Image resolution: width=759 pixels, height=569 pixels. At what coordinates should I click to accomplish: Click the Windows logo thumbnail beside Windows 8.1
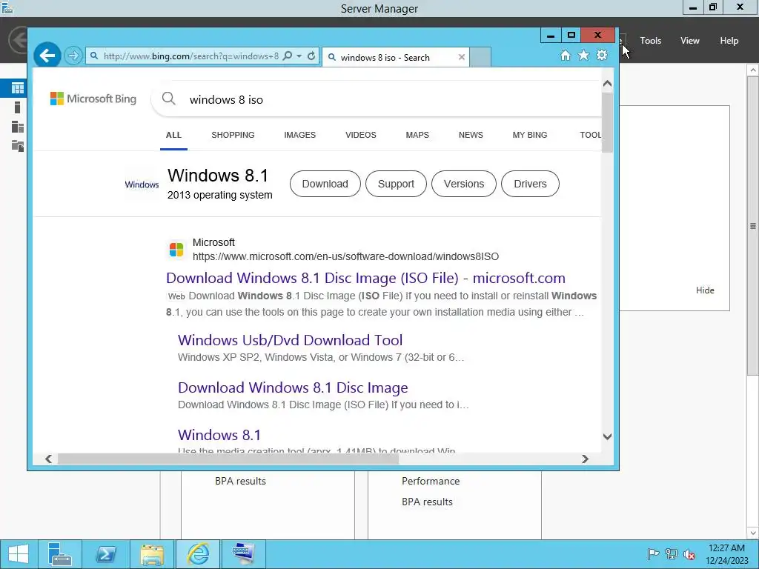click(142, 184)
